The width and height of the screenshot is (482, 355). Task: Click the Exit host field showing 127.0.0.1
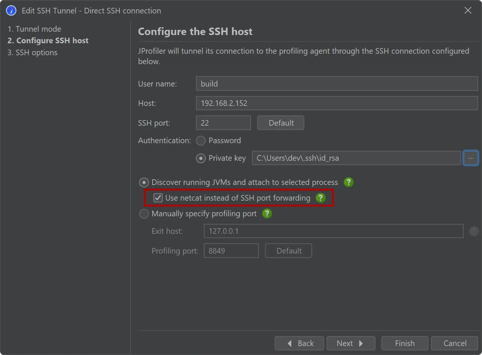pos(334,231)
